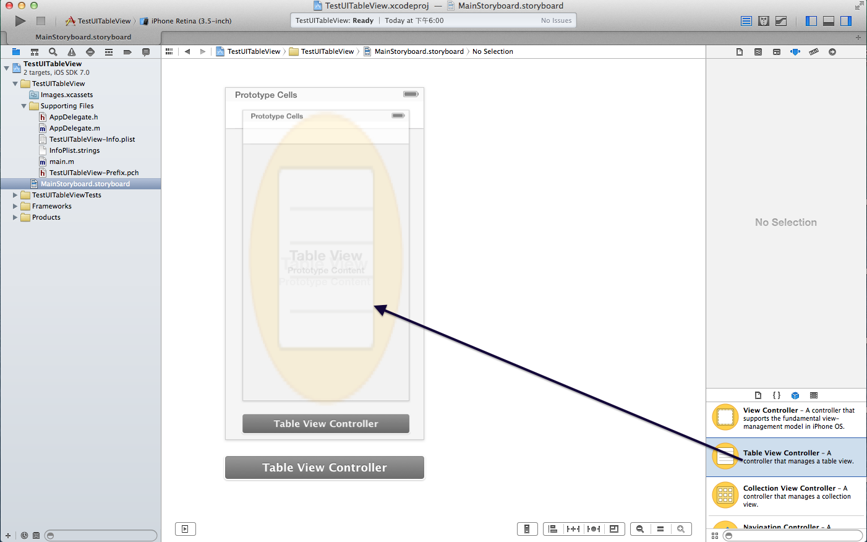Viewport: 867px width, 542px height.
Task: Show the File Template library
Action: [758, 395]
